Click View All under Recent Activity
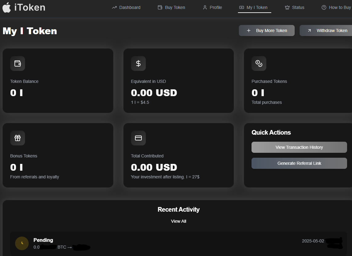Image resolution: width=352 pixels, height=256 pixels. click(178, 221)
